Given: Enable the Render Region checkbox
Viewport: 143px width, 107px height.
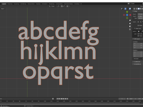Looking at the screenshot, I should pyautogui.click(x=138, y=26).
